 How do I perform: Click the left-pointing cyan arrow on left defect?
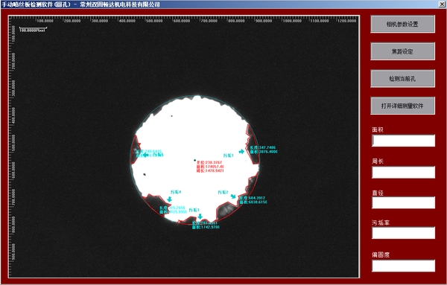coord(146,155)
